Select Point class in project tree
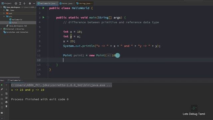 click(13, 23)
